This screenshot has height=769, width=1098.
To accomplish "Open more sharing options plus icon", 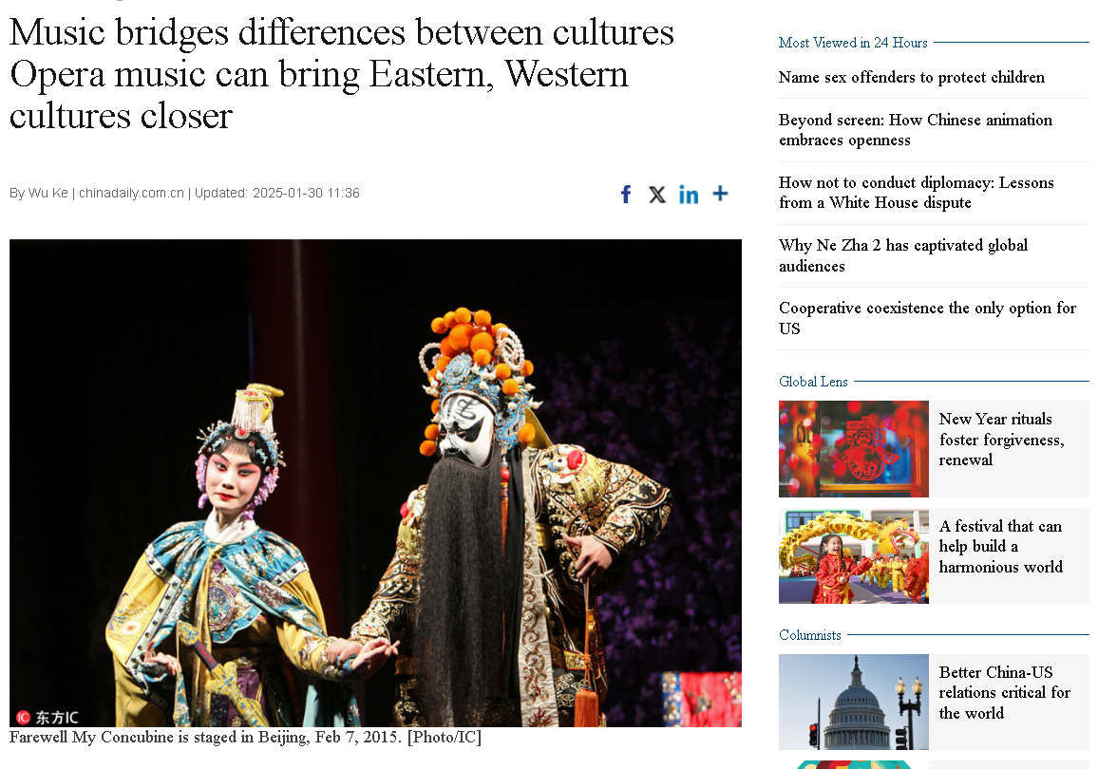I will (x=720, y=193).
